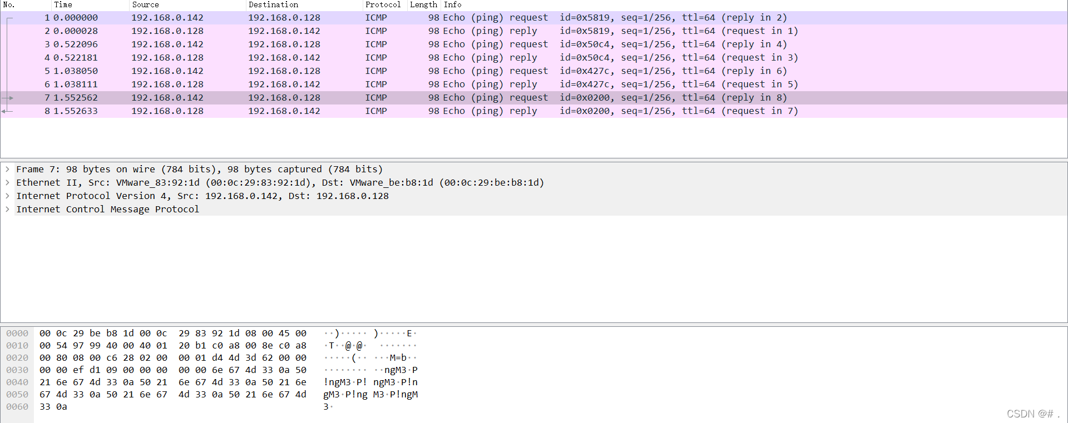The height and width of the screenshot is (423, 1068).
Task: Select packet 8 at time 1.552633
Action: pos(534,111)
